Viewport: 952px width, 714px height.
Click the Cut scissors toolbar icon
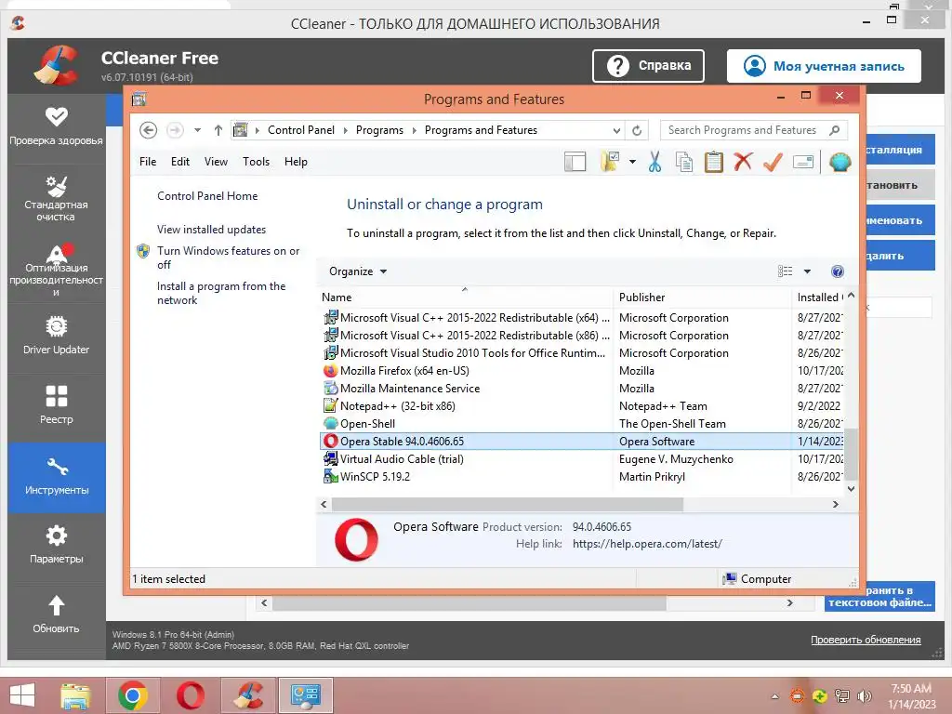click(x=655, y=162)
